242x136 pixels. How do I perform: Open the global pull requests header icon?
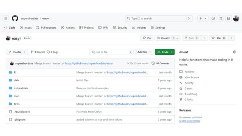(221, 19)
